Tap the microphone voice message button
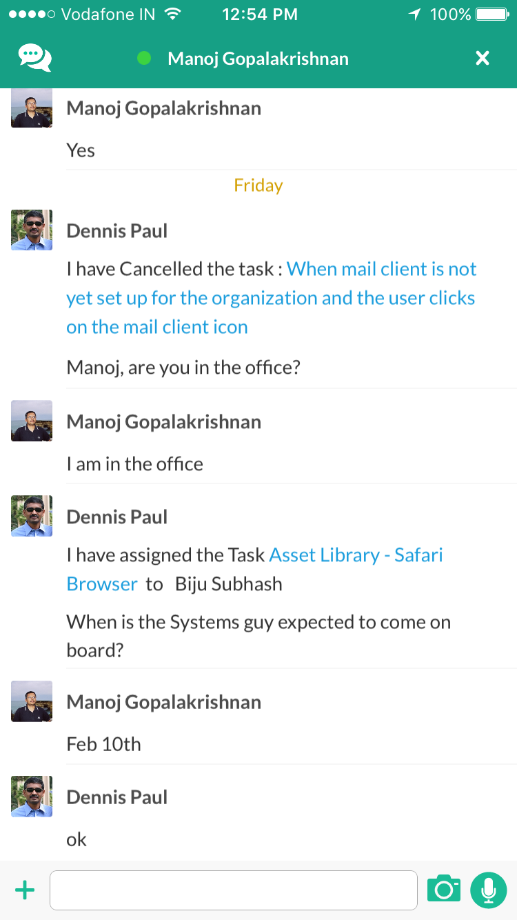The width and height of the screenshot is (517, 920). pyautogui.click(x=489, y=890)
